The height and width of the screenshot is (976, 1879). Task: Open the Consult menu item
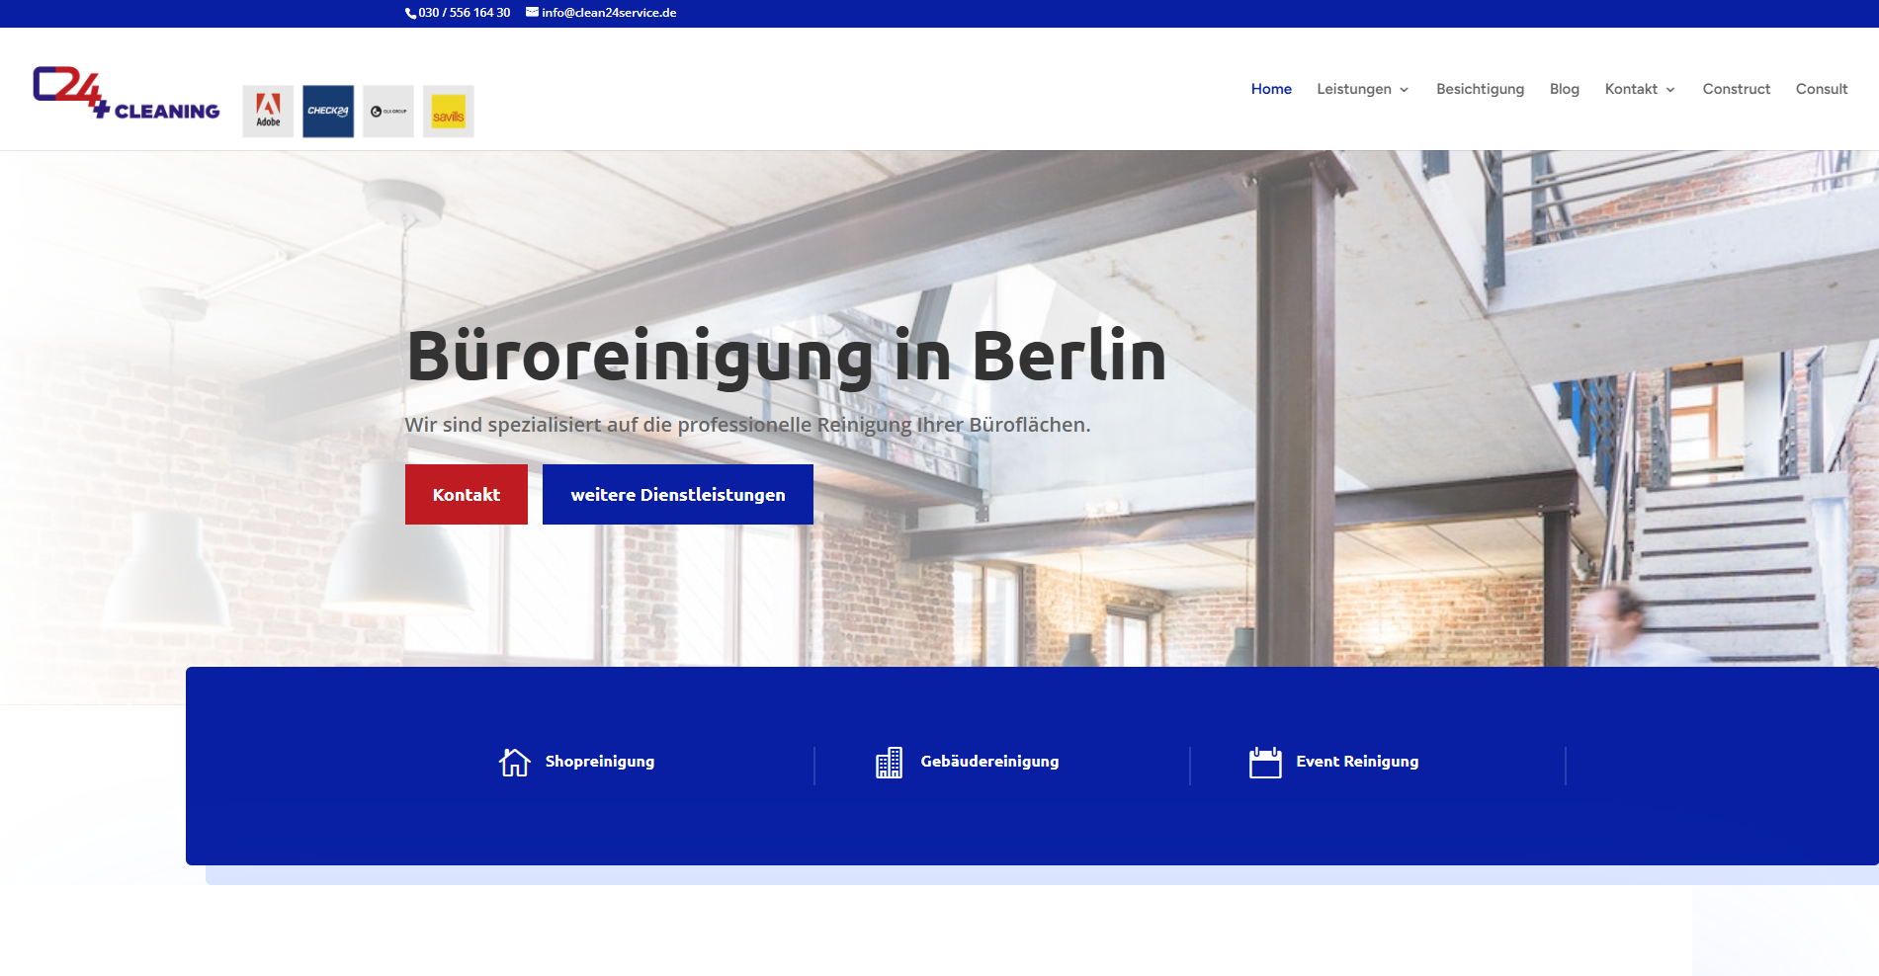pyautogui.click(x=1822, y=89)
